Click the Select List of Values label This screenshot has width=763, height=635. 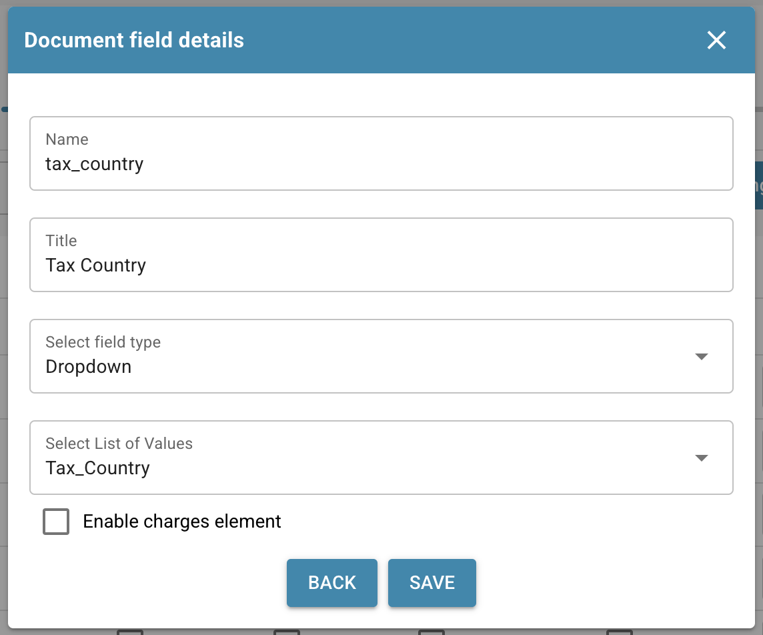[119, 444]
